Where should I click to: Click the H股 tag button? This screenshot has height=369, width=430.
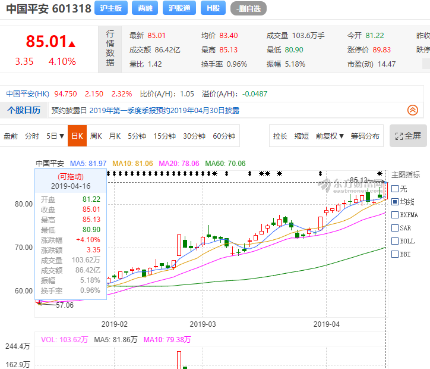coord(213,8)
